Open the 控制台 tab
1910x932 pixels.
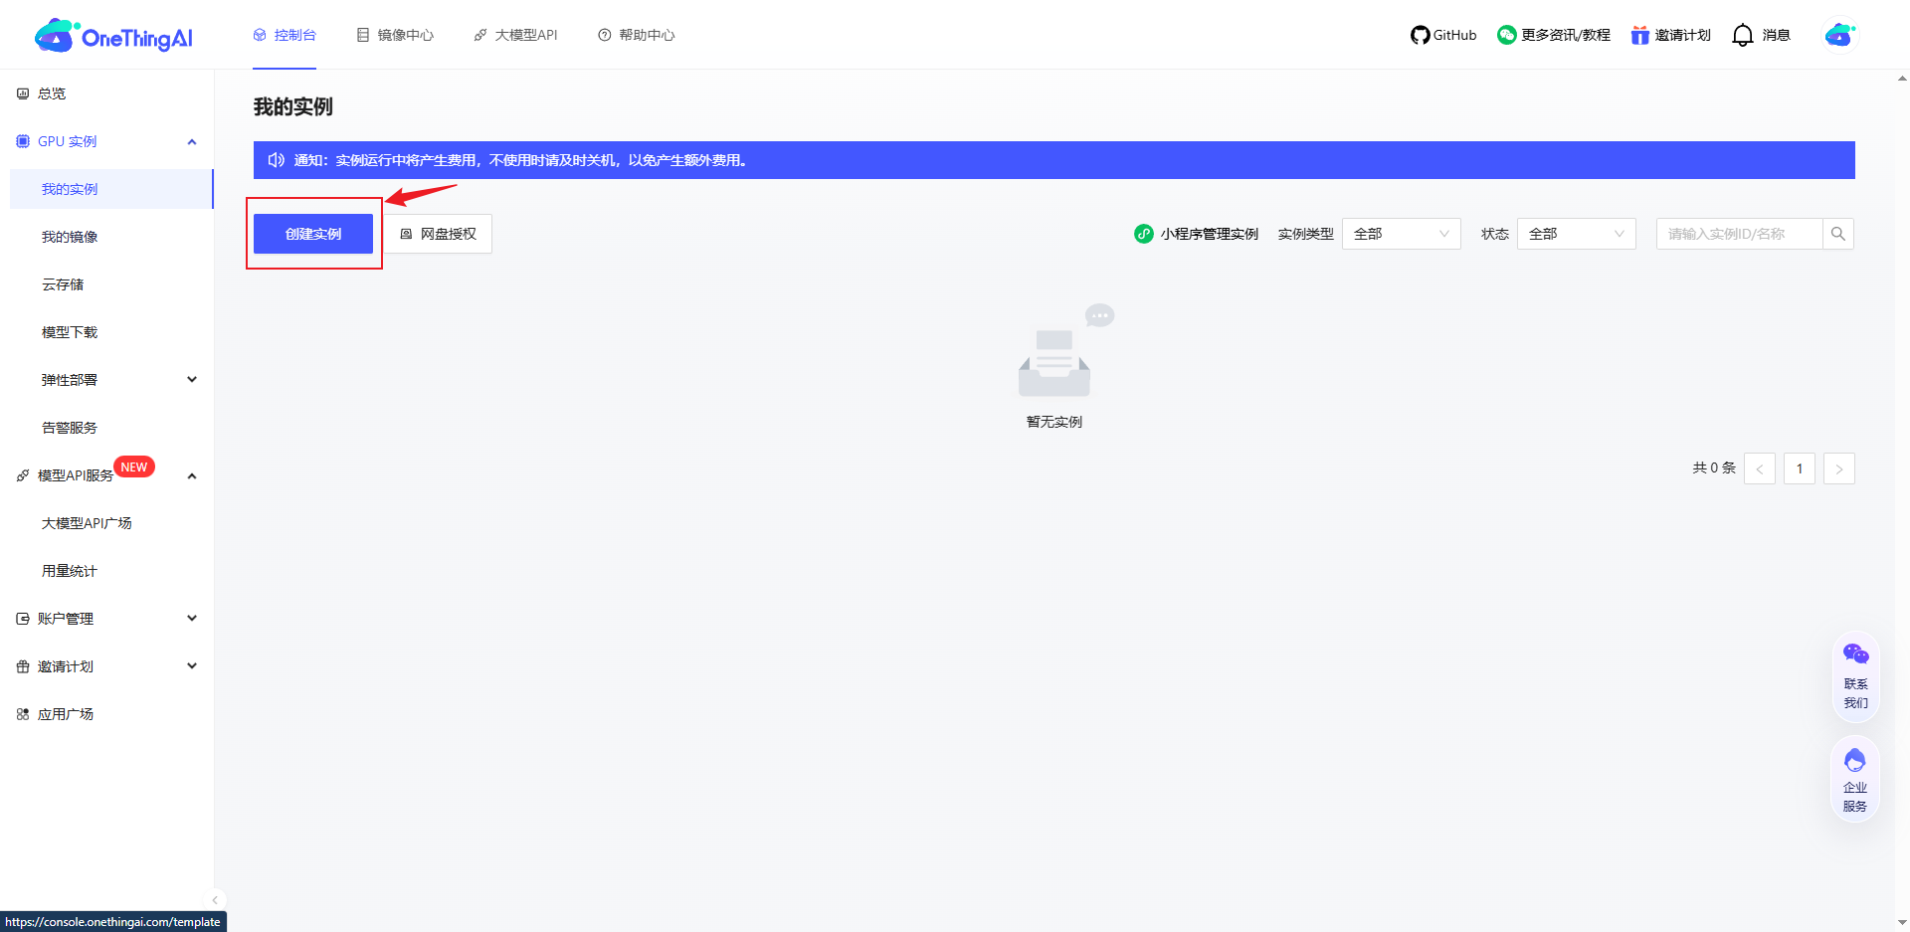click(x=285, y=35)
